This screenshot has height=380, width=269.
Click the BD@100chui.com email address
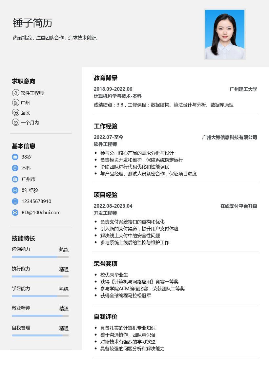pos(41,213)
